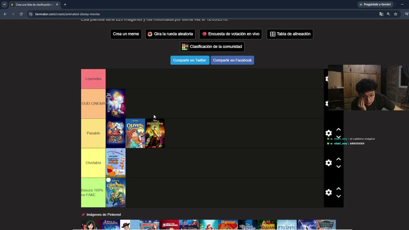Bookmark this page with the star icon
Viewport: 409px width, 230px height.
[396, 14]
